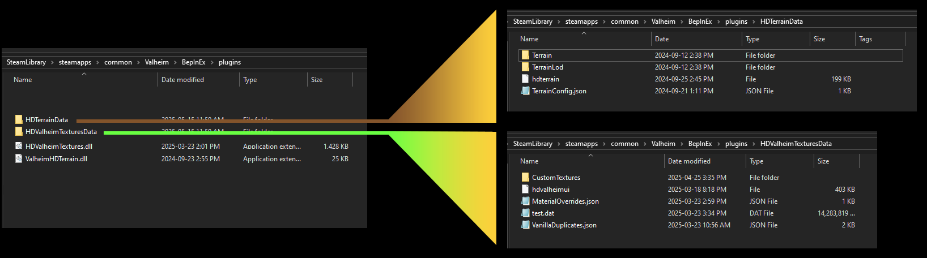This screenshot has height=258, width=927.
Task: Select the TerrainConfig.json file icon
Action: tap(525, 91)
